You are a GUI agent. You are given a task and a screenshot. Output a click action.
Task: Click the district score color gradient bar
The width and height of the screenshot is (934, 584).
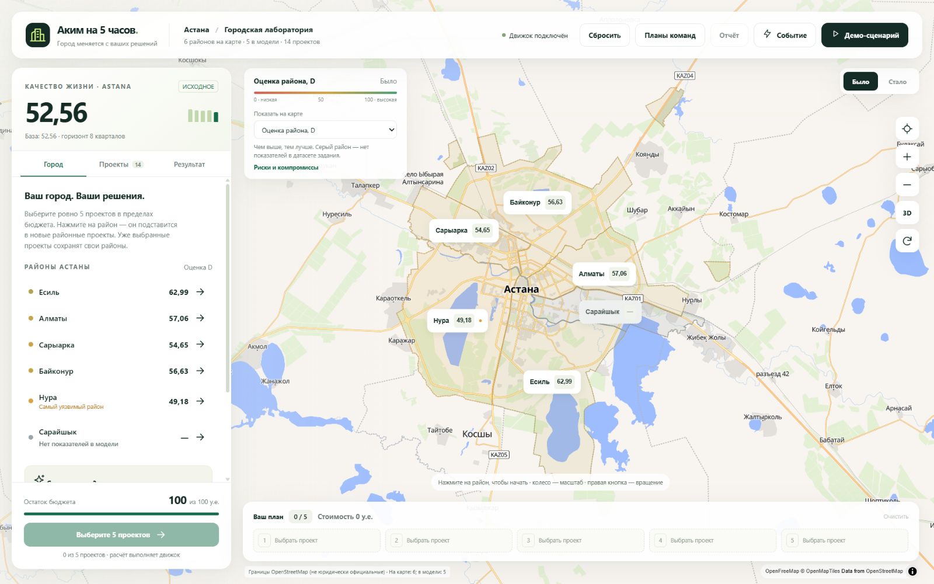click(x=325, y=92)
